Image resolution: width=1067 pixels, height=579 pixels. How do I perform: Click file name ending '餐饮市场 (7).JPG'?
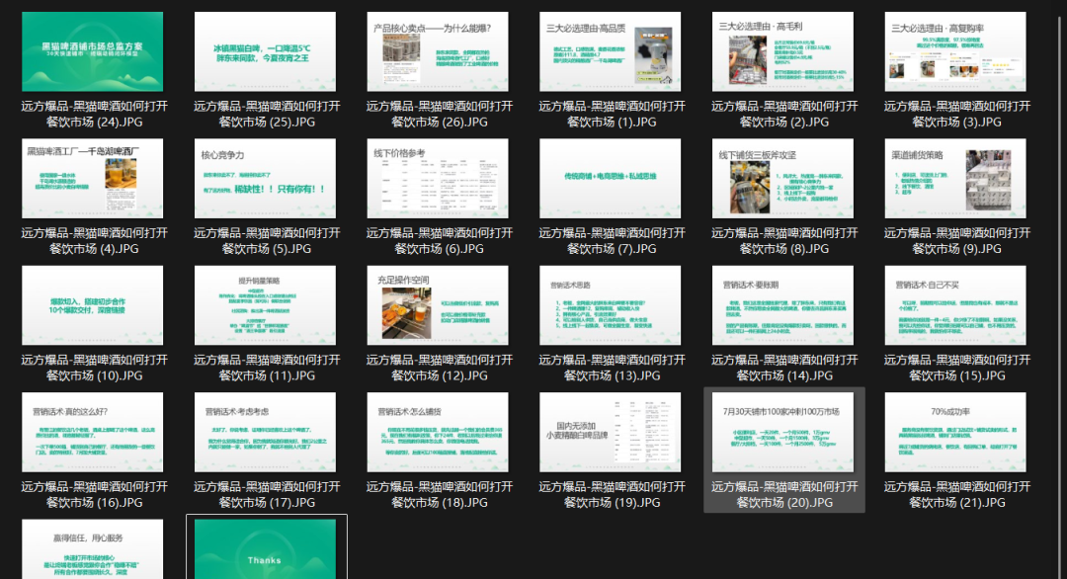click(612, 241)
